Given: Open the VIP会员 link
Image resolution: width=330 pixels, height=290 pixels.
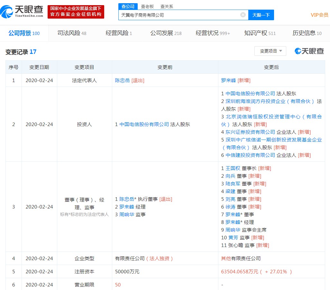Looking at the screenshot, I should 319,15.
